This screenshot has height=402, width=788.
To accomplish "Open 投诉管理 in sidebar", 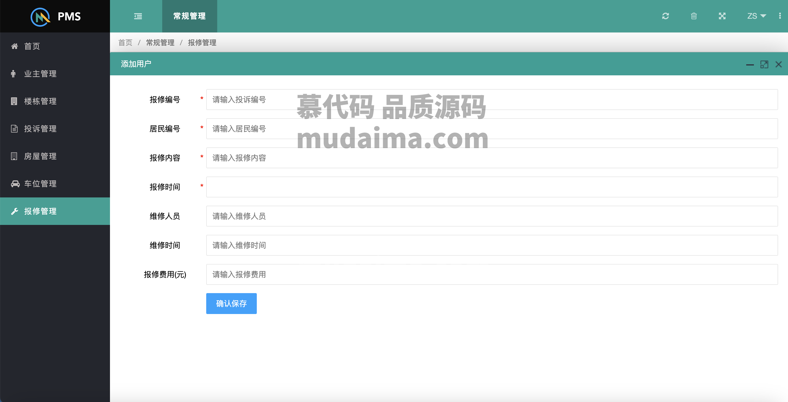I will (x=55, y=129).
